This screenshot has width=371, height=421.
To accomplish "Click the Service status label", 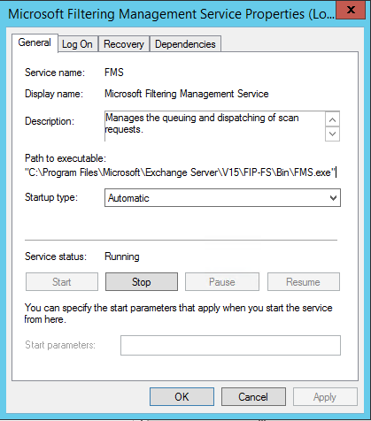I will [56, 256].
